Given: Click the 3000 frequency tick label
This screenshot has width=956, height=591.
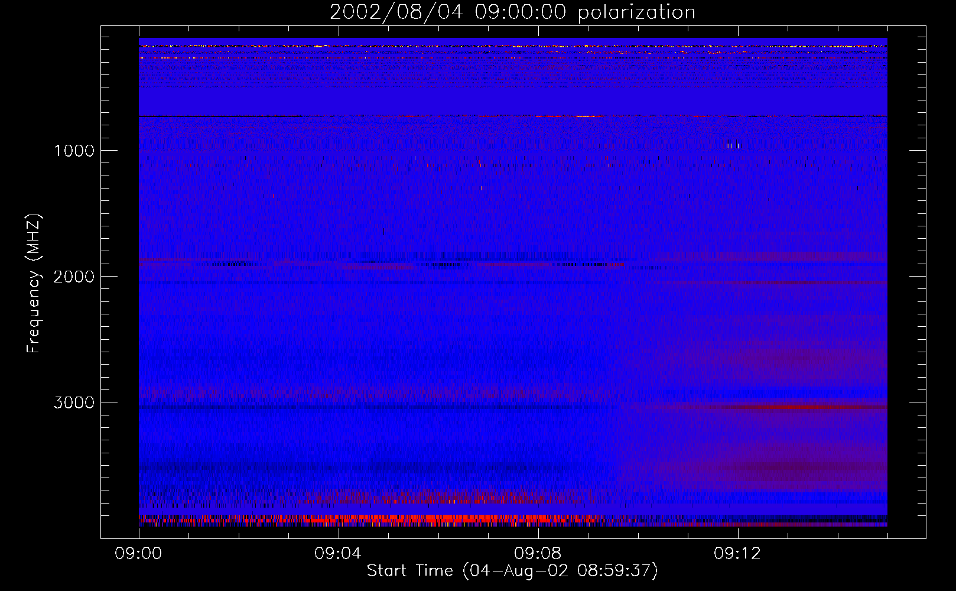Looking at the screenshot, I should (74, 402).
